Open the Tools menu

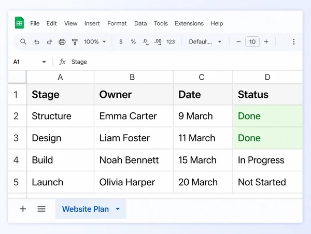click(x=161, y=23)
